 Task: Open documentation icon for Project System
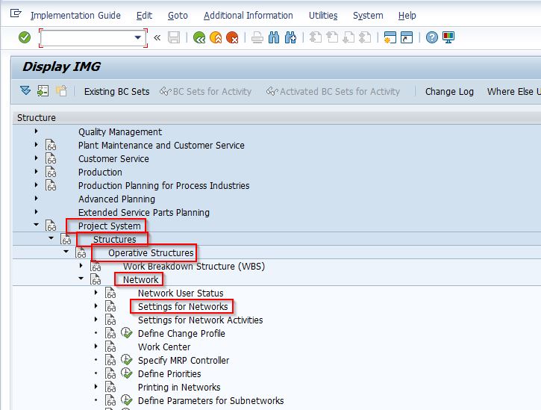[51, 226]
